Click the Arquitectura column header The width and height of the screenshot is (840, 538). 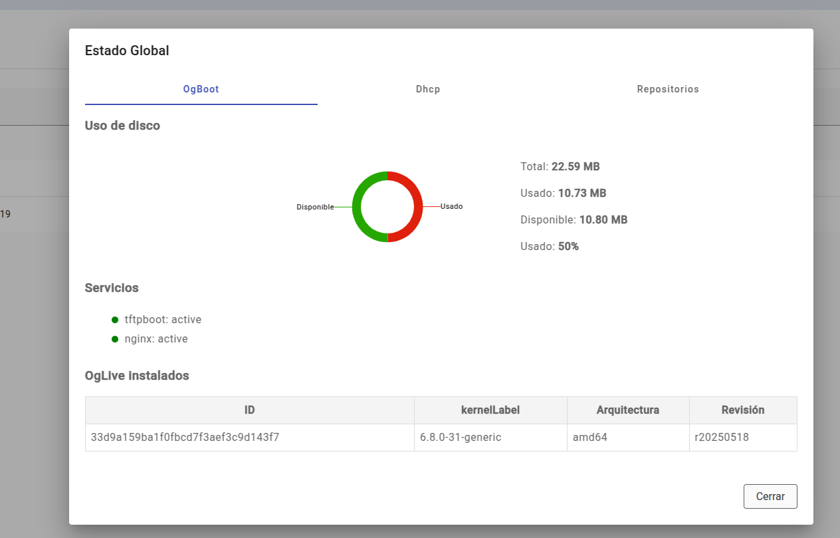(627, 410)
